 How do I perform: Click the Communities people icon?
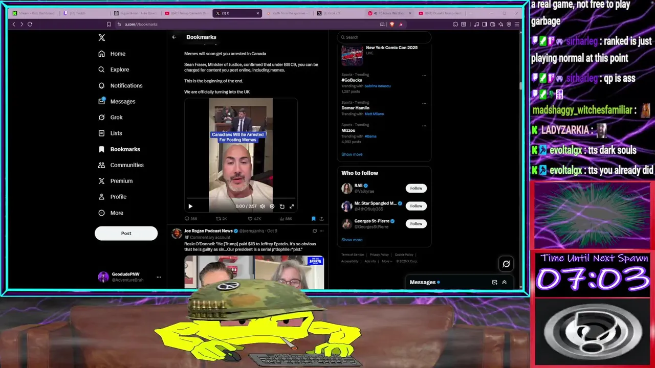tap(101, 165)
